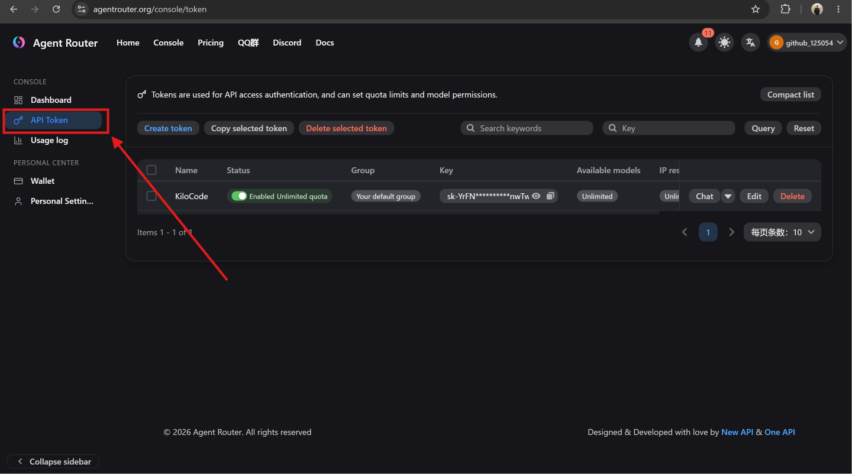Open the One API link
Image resolution: width=852 pixels, height=474 pixels.
point(780,432)
